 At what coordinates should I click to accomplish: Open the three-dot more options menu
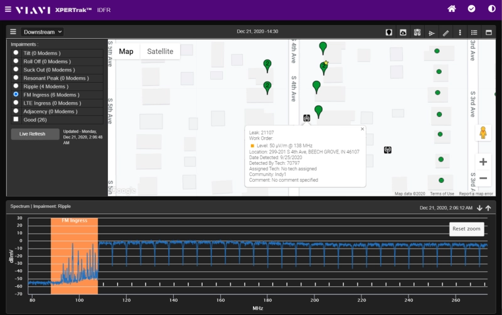pos(460,32)
